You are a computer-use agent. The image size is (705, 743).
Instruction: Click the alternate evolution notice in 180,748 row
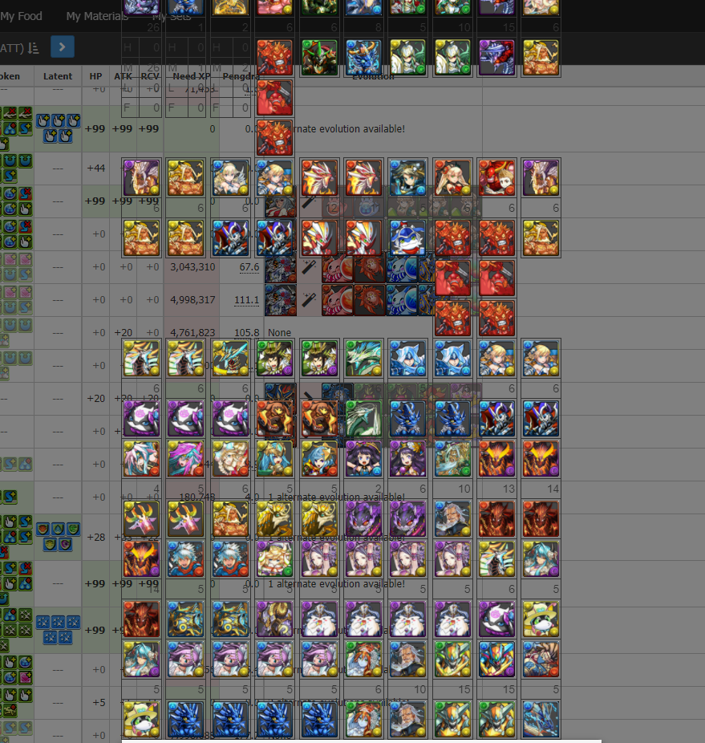[x=336, y=497]
